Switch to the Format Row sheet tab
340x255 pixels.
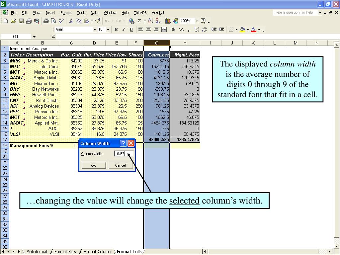(x=65, y=252)
